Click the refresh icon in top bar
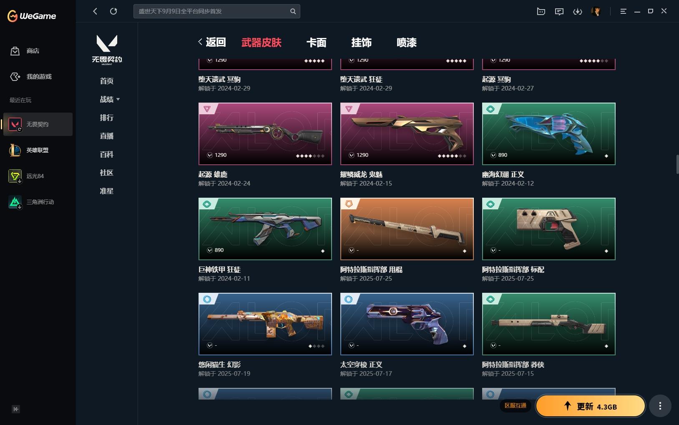Screen dimensions: 679x425 pyautogui.click(x=113, y=11)
